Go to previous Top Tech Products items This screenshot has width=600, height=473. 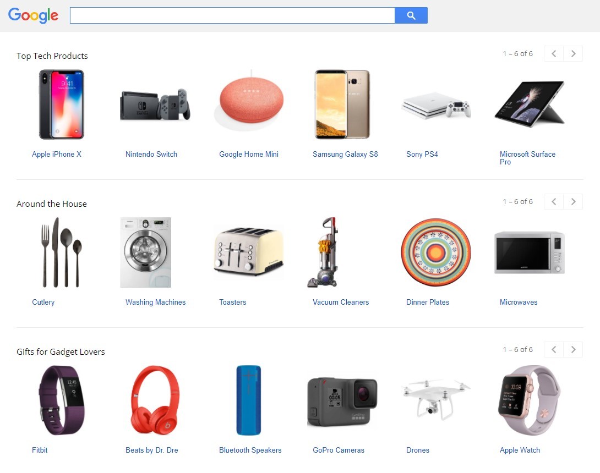pyautogui.click(x=554, y=53)
